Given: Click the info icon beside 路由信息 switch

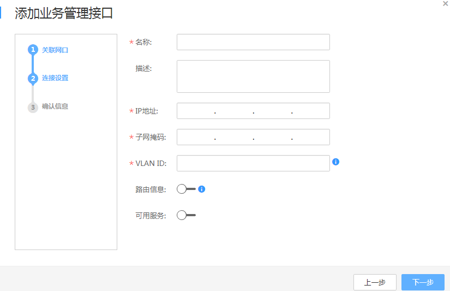Looking at the screenshot, I should pos(201,189).
